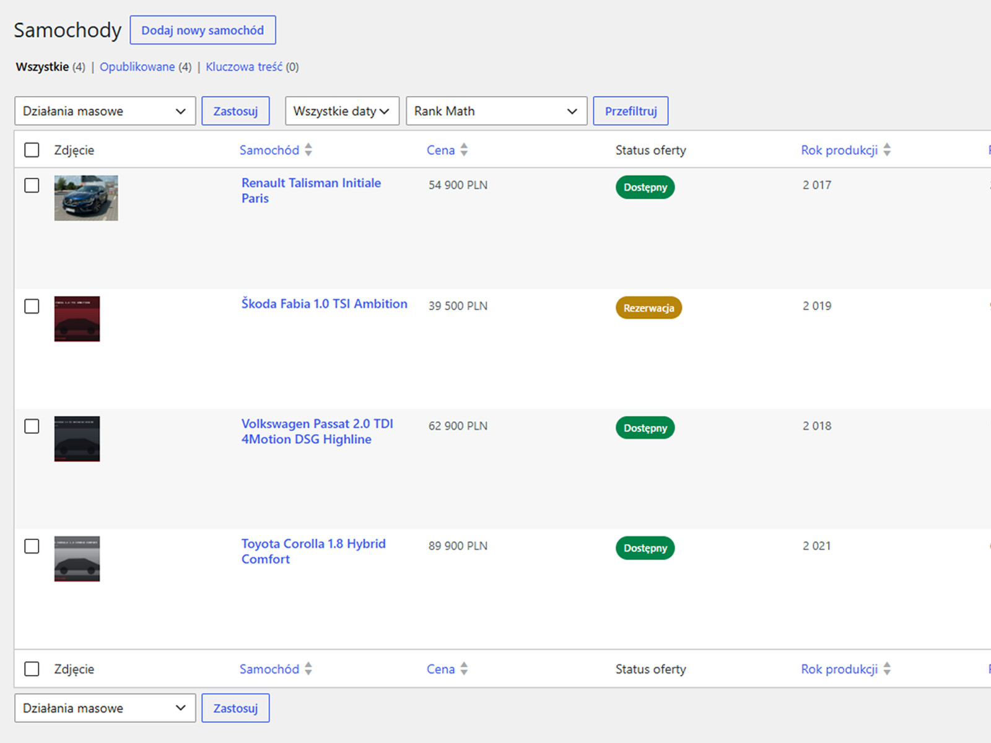Open the bottom Działania masowe dropdown
Image resolution: width=991 pixels, height=743 pixels.
tap(105, 708)
